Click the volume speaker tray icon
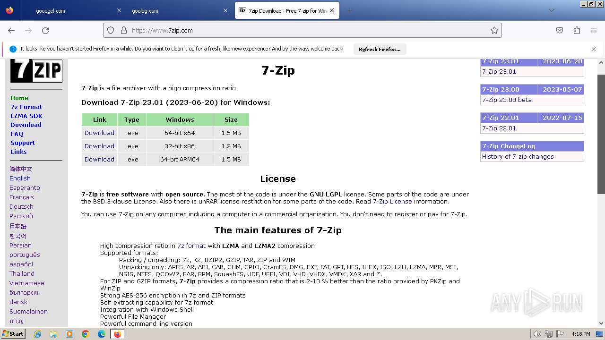Viewport: 605px width, 340px height. (537, 334)
